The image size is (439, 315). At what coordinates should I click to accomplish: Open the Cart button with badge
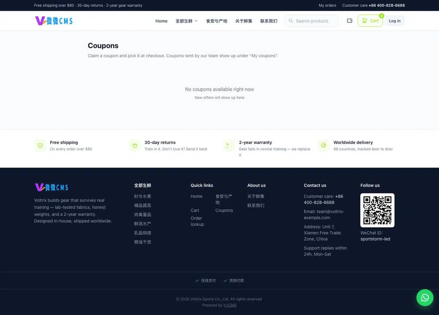pos(370,21)
